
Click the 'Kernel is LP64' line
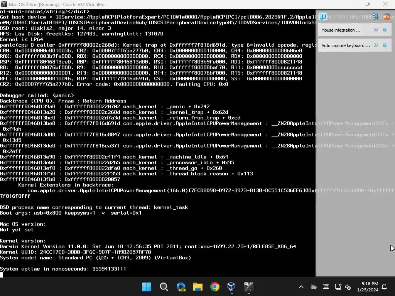tap(22, 40)
